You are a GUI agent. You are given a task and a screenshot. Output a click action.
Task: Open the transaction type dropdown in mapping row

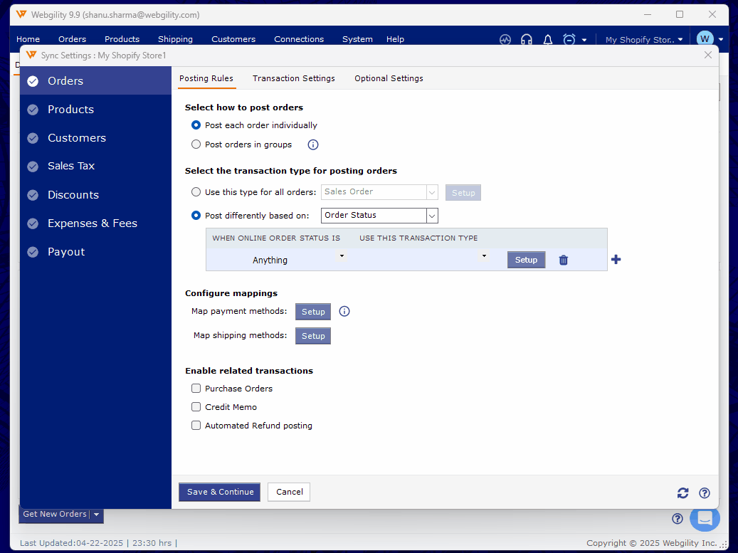coord(484,256)
